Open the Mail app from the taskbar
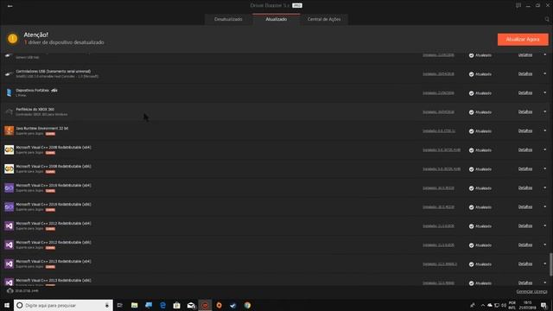The width and height of the screenshot is (553, 311). point(191,305)
